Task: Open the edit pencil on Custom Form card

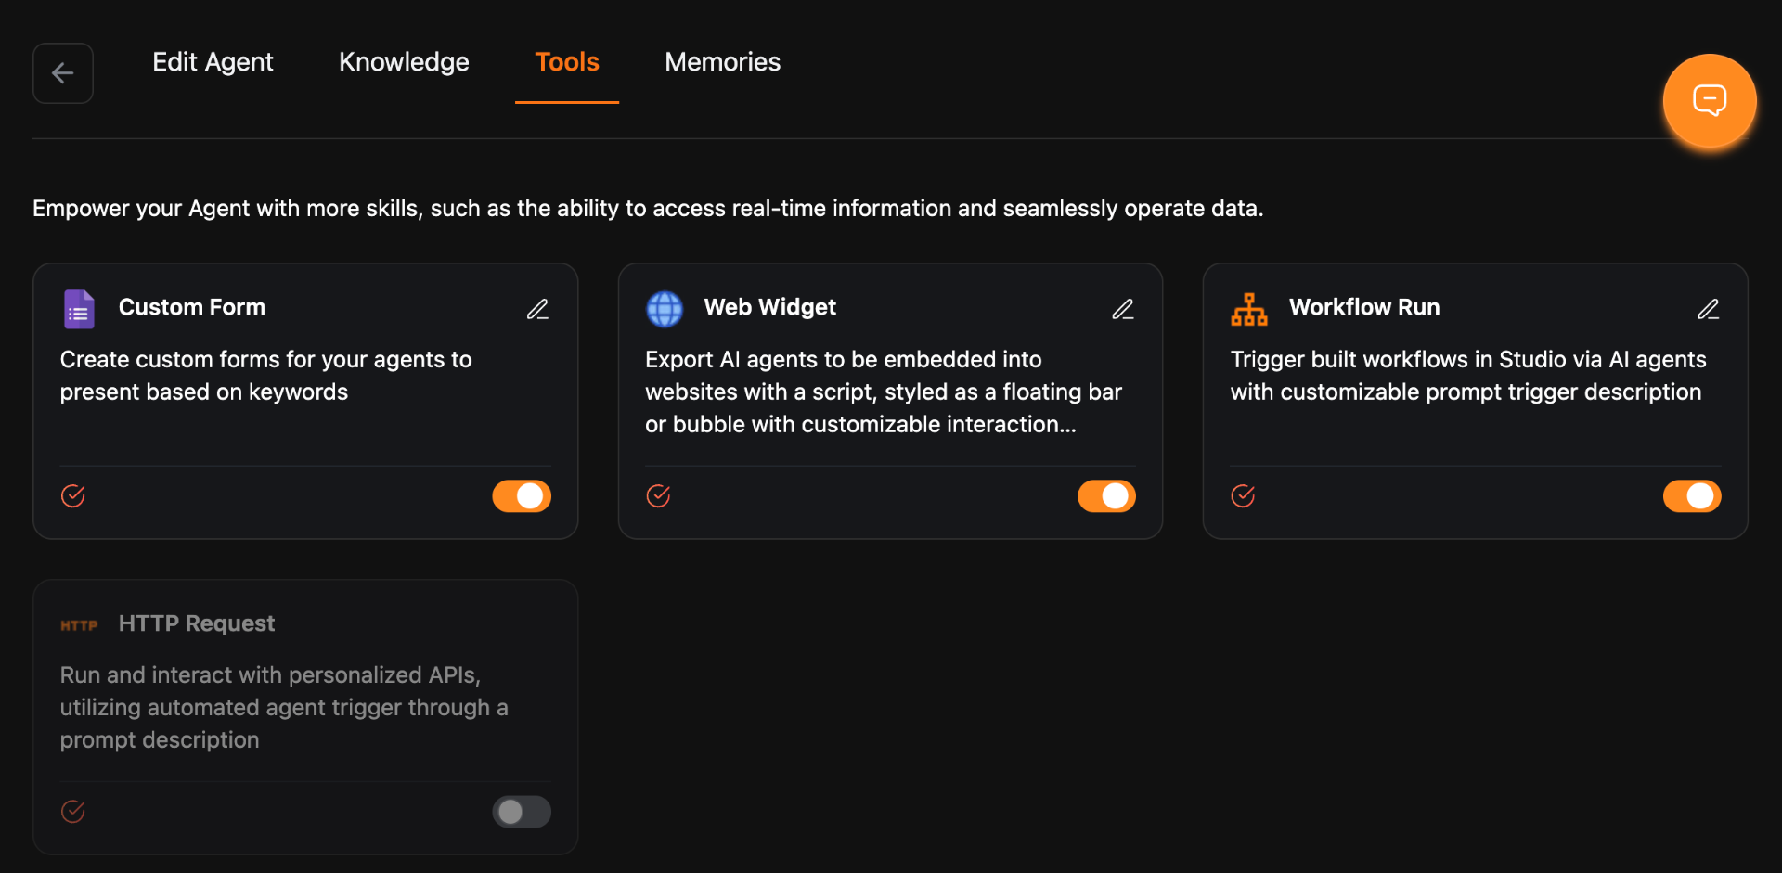Action: [x=538, y=309]
